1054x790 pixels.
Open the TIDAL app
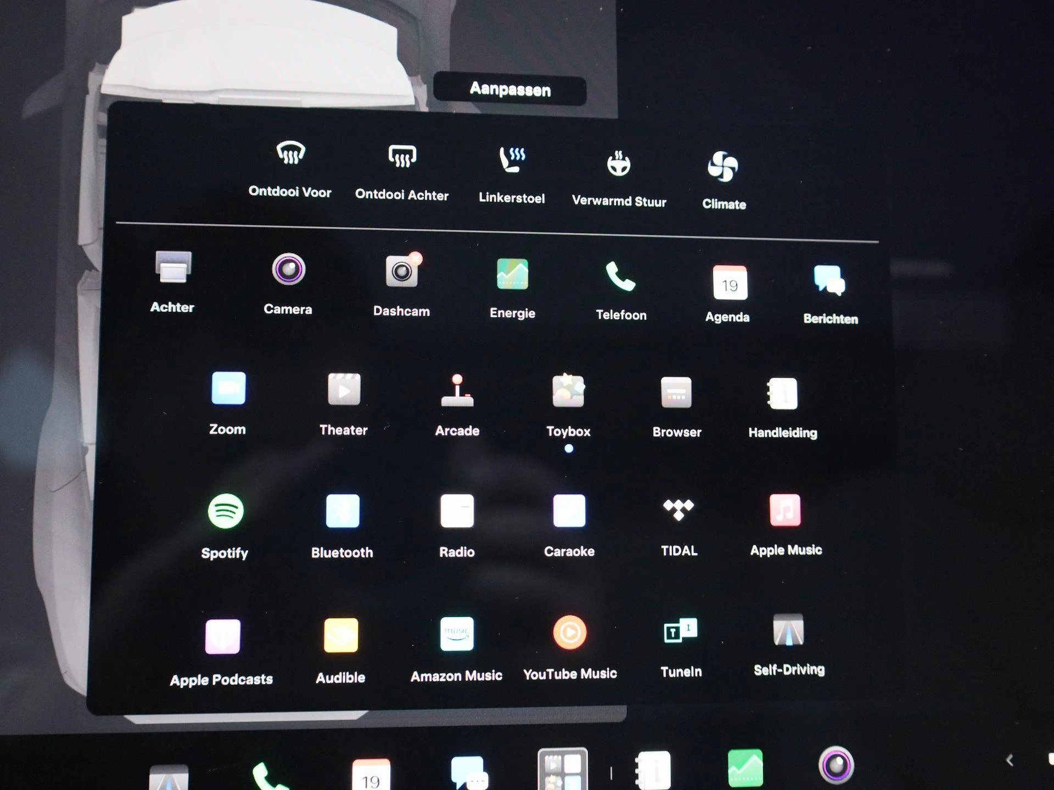click(679, 527)
